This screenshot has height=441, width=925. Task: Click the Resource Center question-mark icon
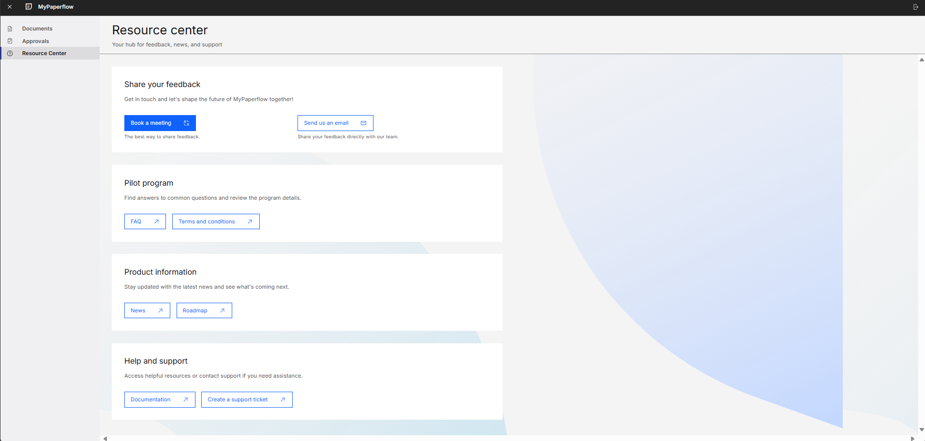tap(10, 53)
